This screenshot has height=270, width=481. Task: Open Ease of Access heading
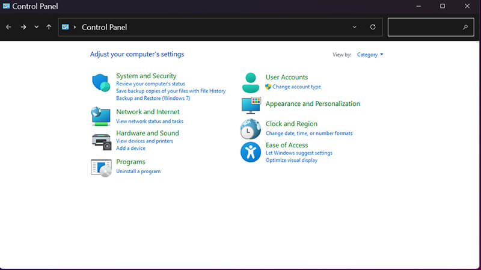point(287,145)
